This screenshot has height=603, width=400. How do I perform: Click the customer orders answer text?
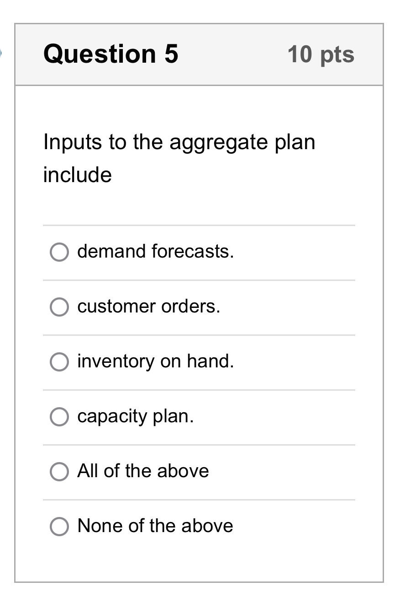pyautogui.click(x=148, y=307)
